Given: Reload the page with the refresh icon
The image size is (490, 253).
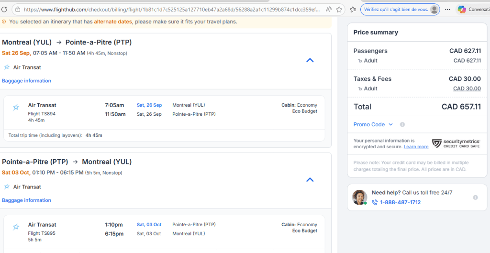Looking at the screenshot, I should coord(4,10).
